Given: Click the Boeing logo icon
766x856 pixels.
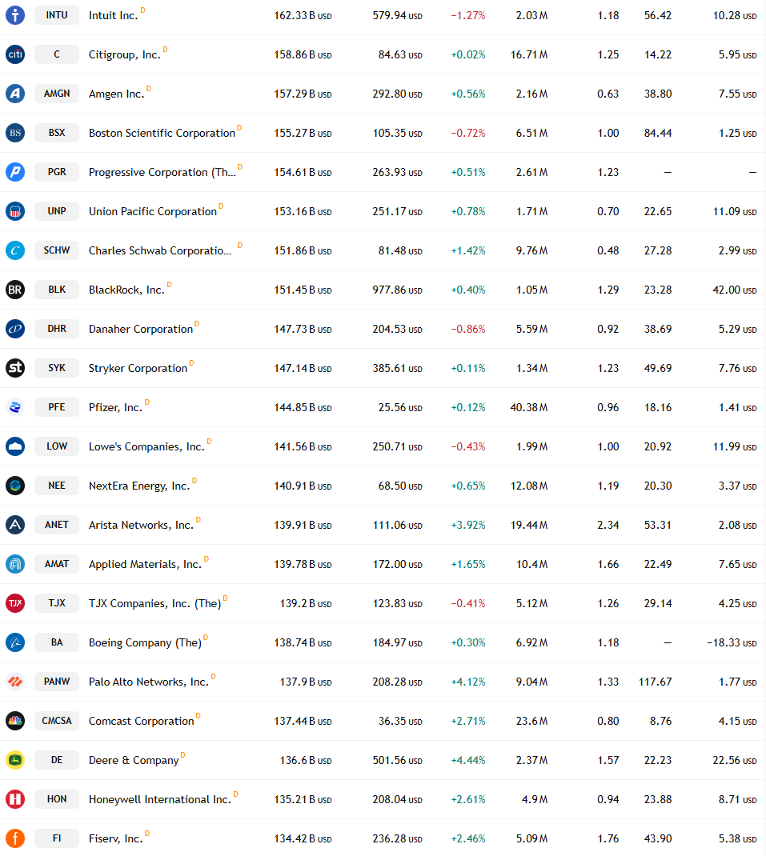Looking at the screenshot, I should [15, 642].
